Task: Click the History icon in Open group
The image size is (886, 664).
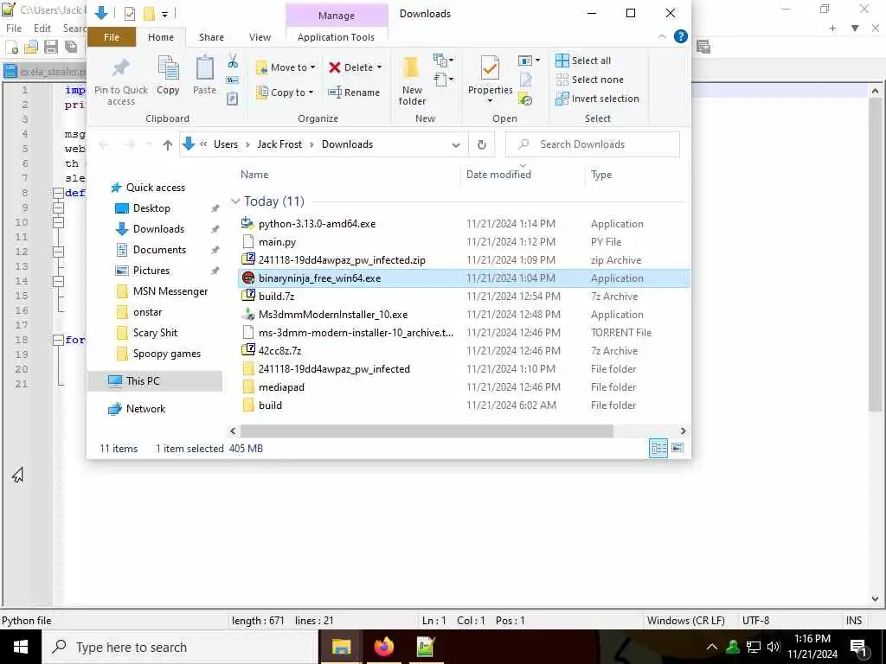Action: point(525,99)
